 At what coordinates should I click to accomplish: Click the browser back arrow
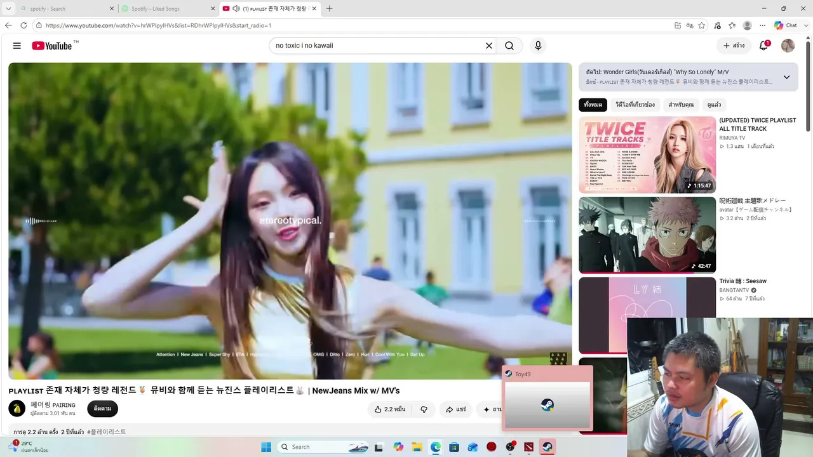tap(8, 25)
